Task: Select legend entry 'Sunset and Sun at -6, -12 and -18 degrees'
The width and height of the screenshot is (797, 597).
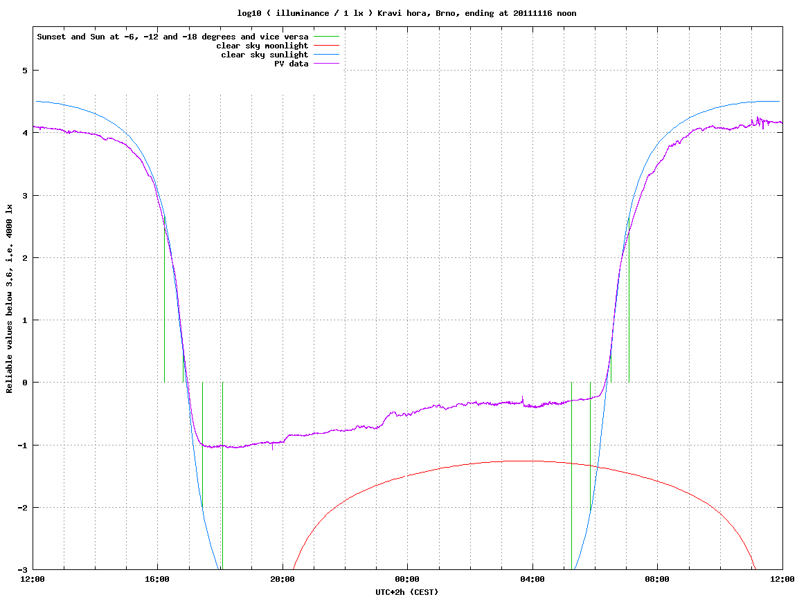Action: tap(173, 37)
